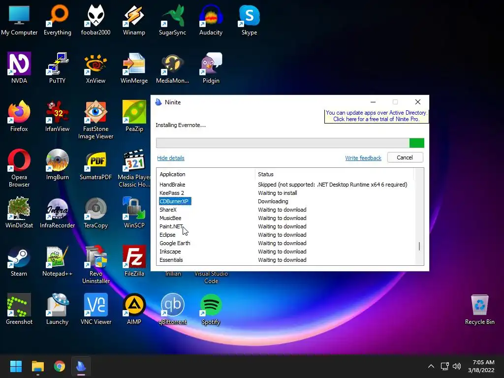Click the PuTTY desktop shortcut
This screenshot has width=504, height=378.
pos(58,68)
